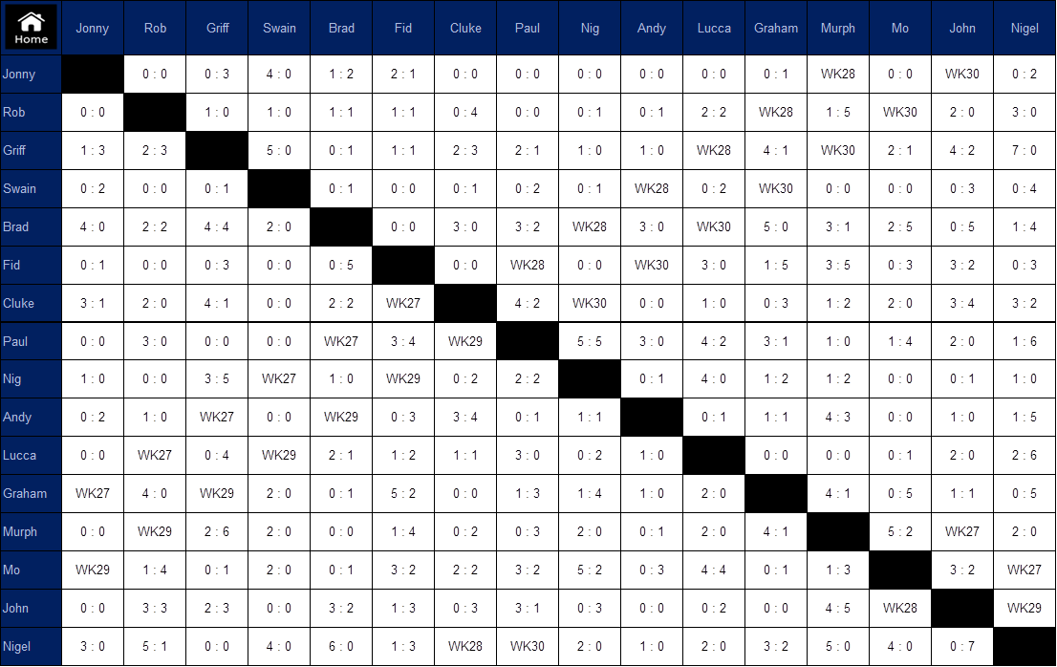Screen dimensions: 1057x667
Task: Click Mo vs Nigel WK27 cell
Action: click(x=1025, y=570)
